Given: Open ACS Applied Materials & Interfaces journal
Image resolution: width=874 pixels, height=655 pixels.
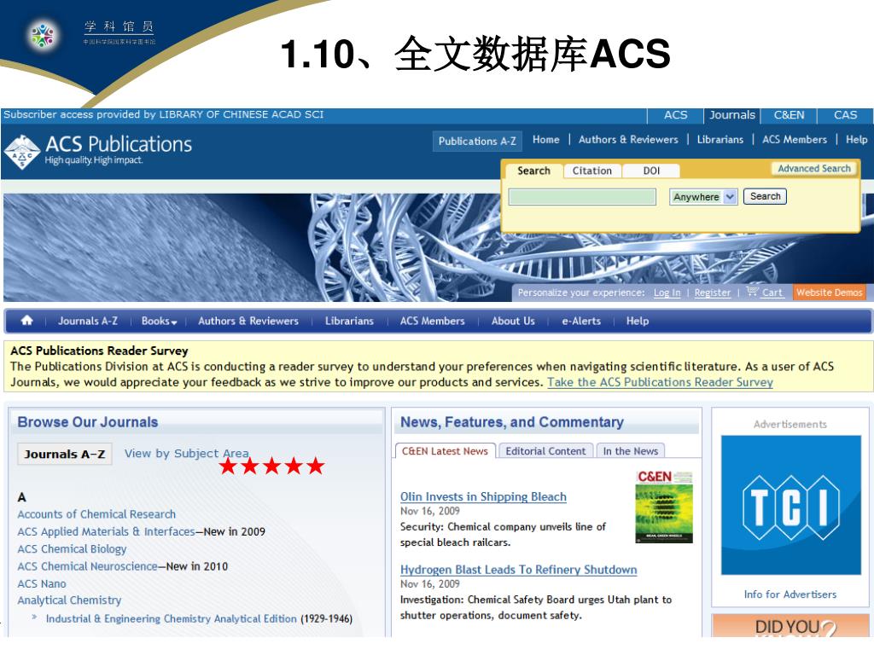Looking at the screenshot, I should point(106,531).
